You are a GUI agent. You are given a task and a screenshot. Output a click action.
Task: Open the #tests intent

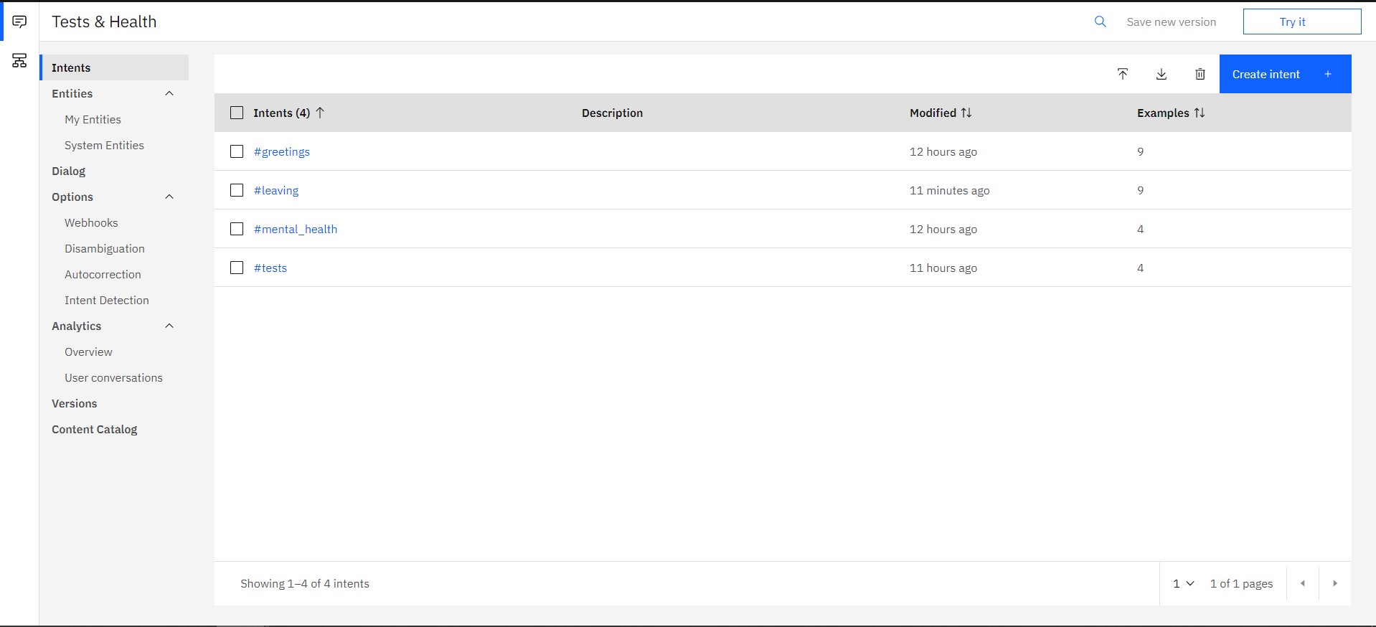click(x=270, y=268)
